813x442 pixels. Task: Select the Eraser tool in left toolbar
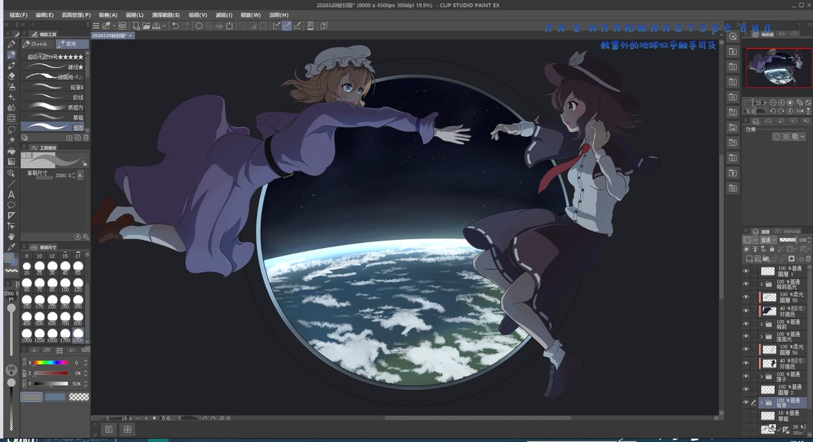point(11,76)
